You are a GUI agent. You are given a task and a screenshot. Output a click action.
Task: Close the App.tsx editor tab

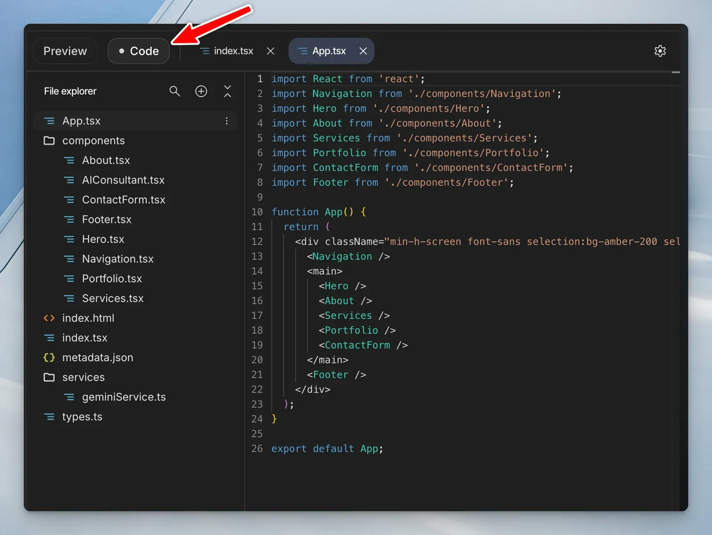click(x=363, y=51)
